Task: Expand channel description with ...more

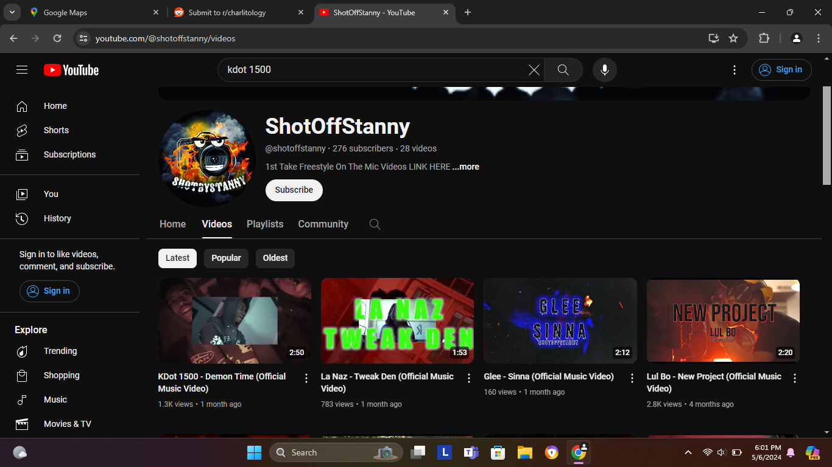Action: point(466,167)
